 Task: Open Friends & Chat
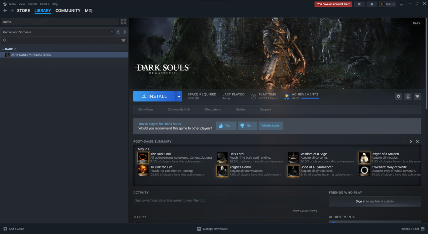[412, 229]
